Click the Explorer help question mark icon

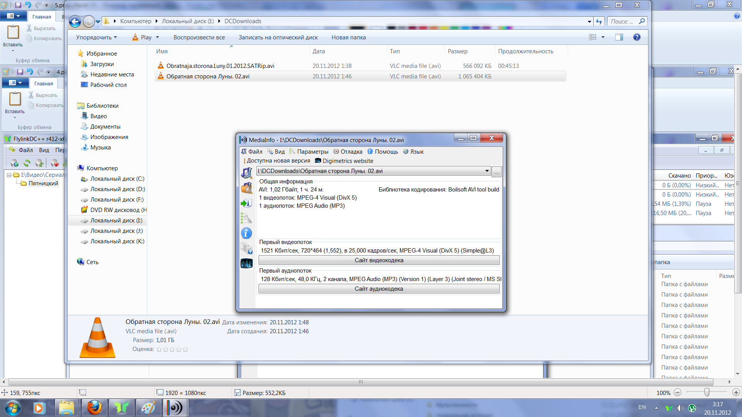coord(636,37)
